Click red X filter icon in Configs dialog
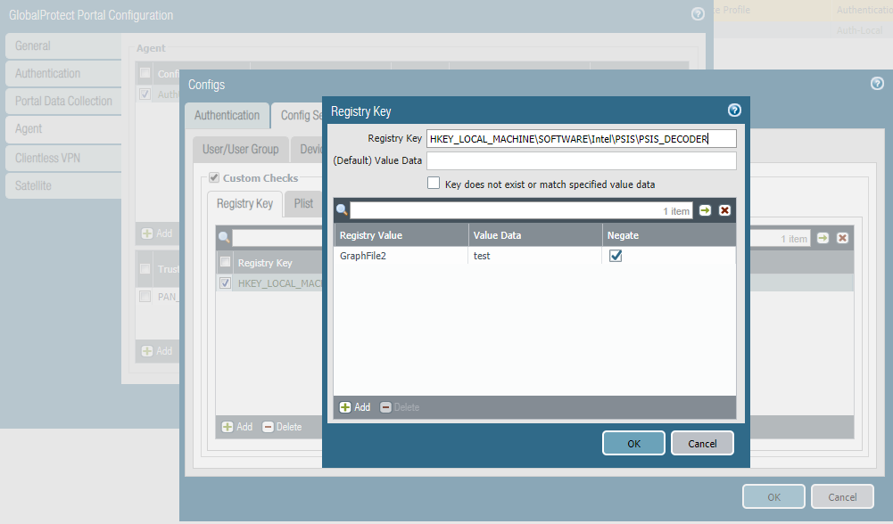 [x=842, y=238]
